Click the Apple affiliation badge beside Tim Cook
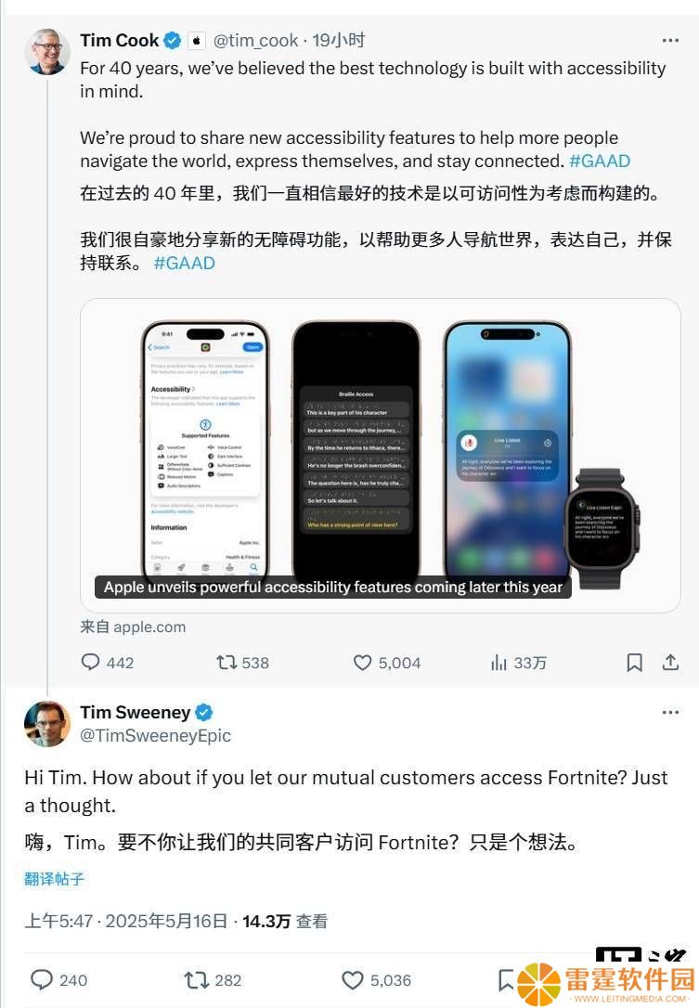Viewport: 699px width, 1008px height. pyautogui.click(x=197, y=41)
